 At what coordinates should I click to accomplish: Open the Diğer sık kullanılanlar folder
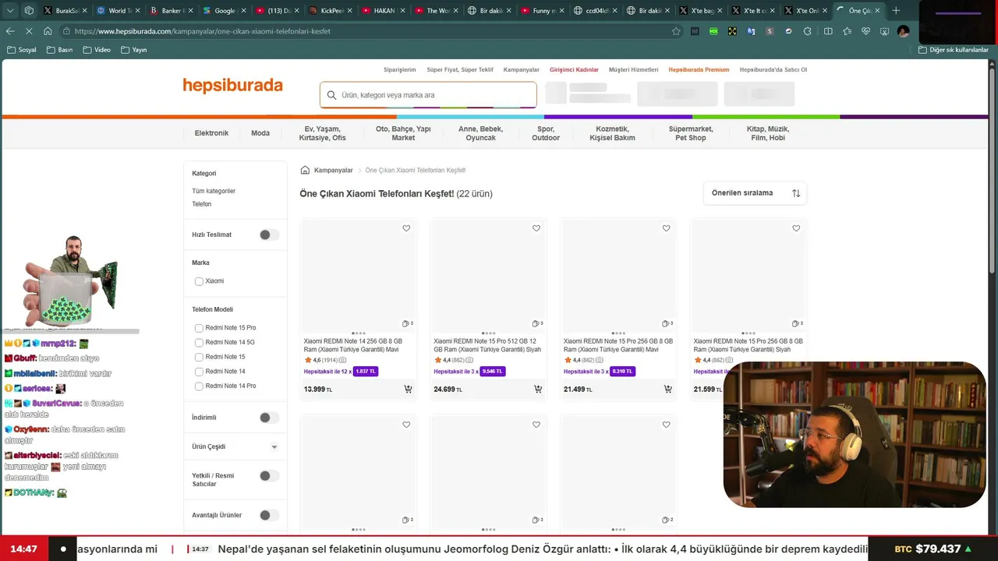[953, 50]
